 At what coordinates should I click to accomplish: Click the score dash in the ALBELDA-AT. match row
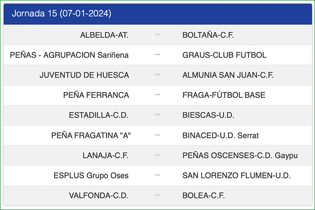point(157,35)
